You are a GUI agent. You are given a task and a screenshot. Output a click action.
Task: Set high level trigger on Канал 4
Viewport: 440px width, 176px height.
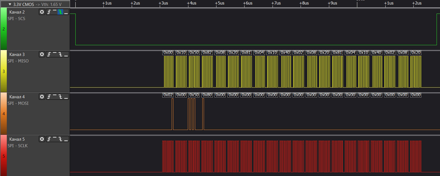click(x=55, y=97)
